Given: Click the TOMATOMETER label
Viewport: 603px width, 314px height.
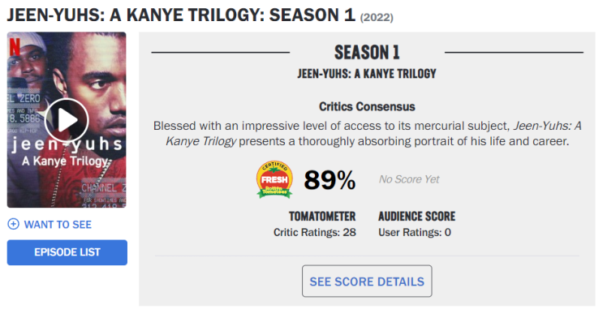Looking at the screenshot, I should tap(322, 217).
